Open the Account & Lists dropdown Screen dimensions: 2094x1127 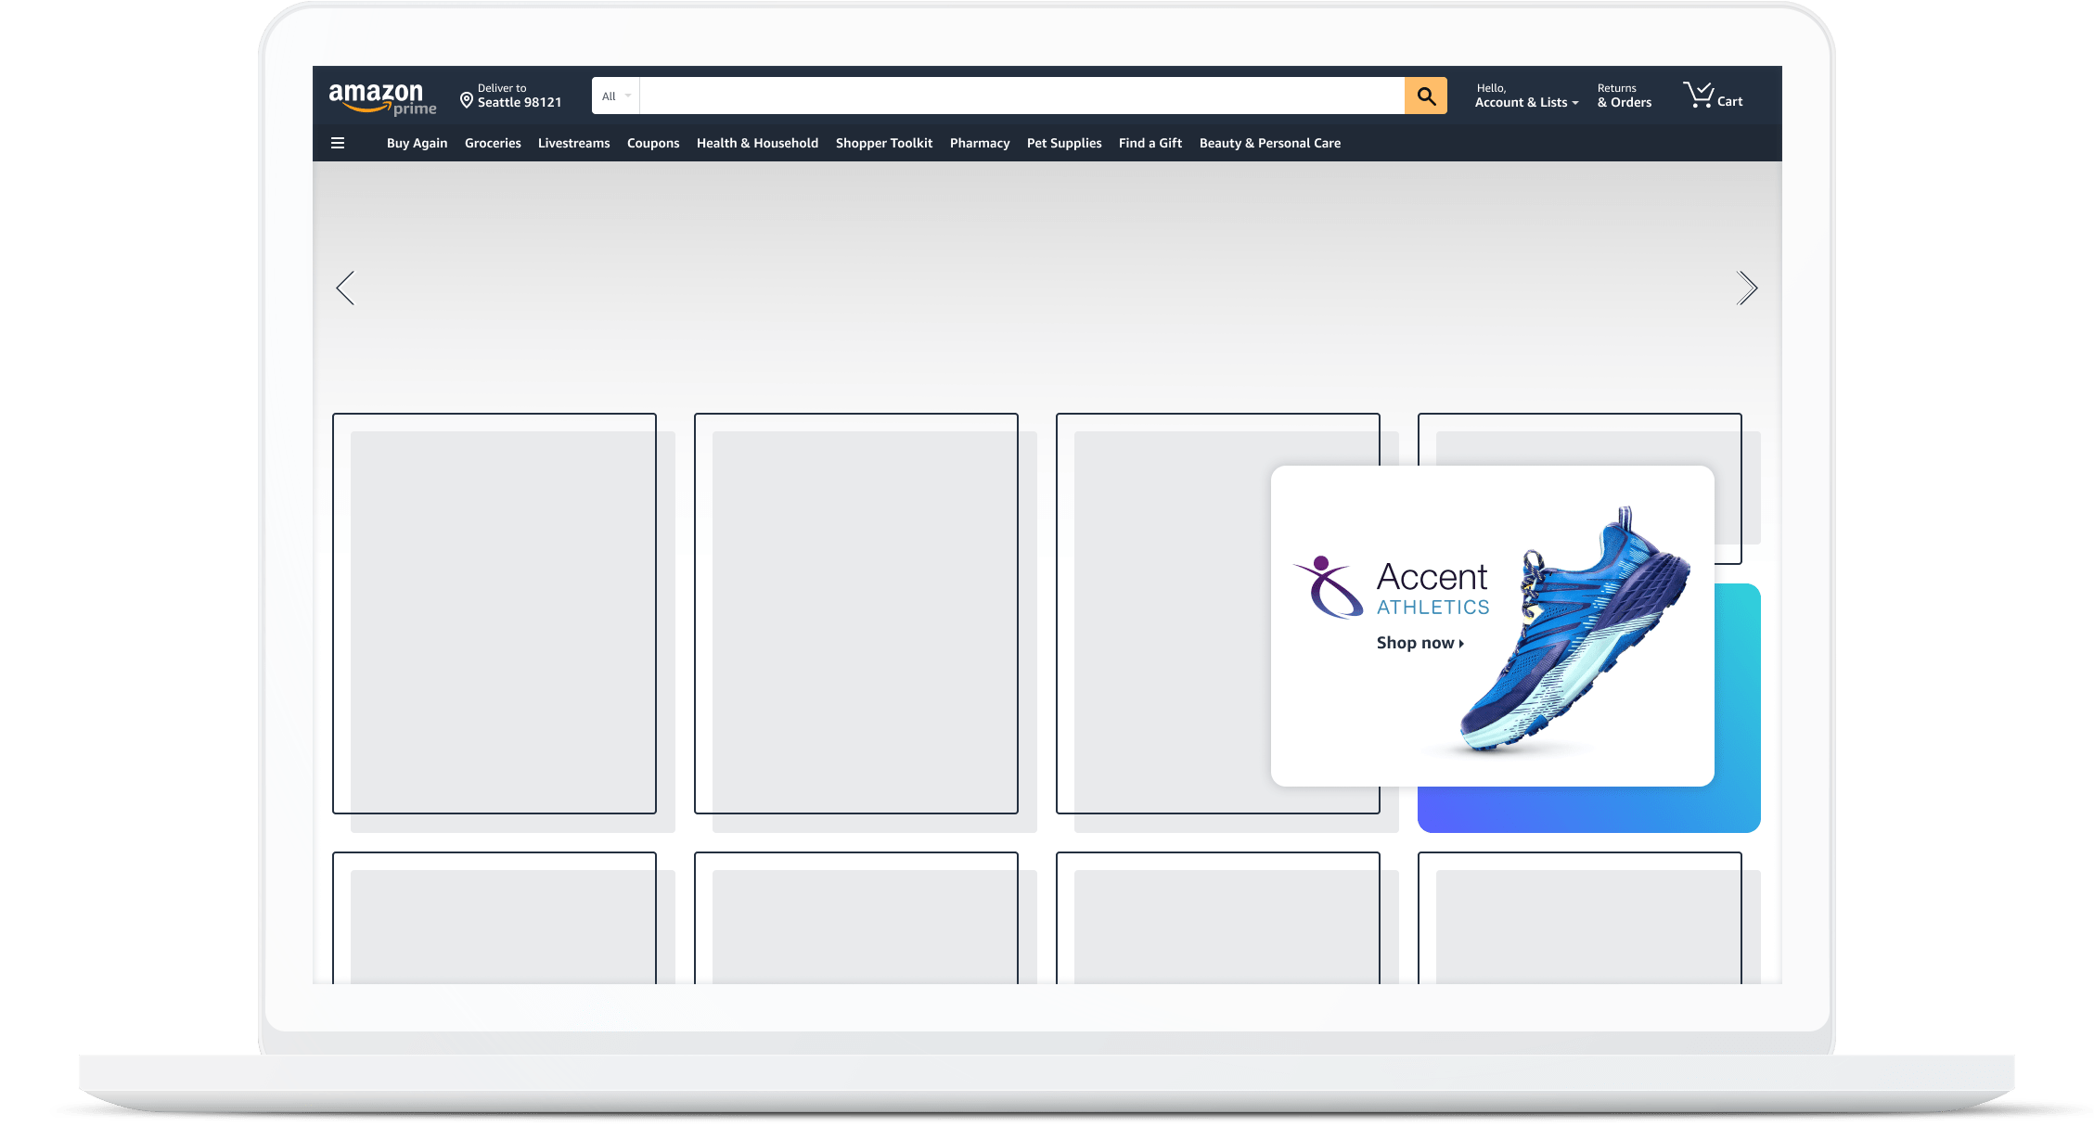(1522, 96)
